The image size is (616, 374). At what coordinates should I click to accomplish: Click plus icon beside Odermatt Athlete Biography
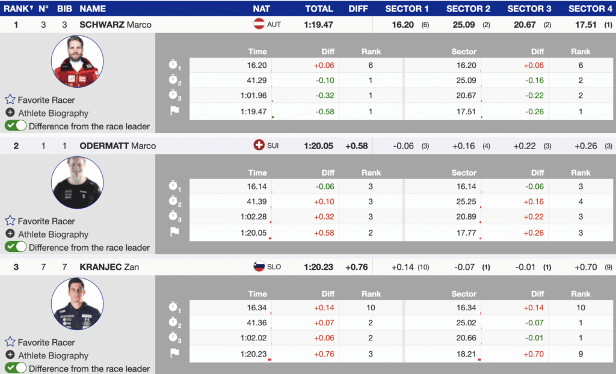pos(10,234)
